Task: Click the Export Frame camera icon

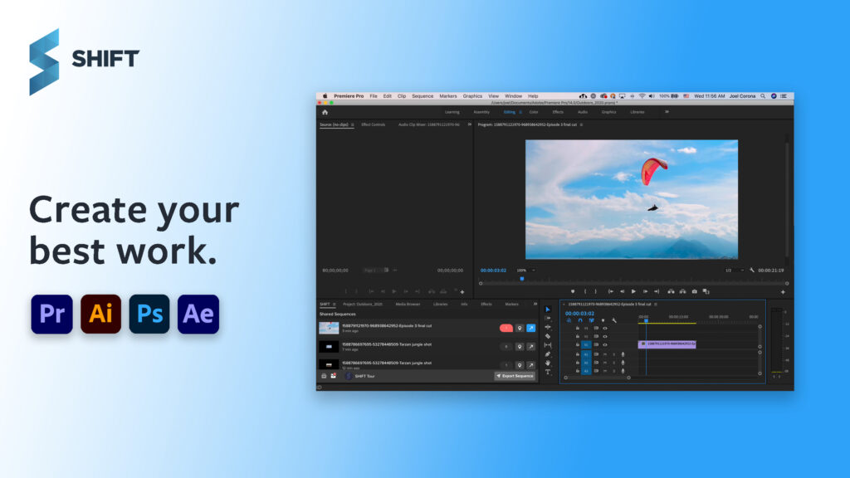Action: (x=695, y=291)
